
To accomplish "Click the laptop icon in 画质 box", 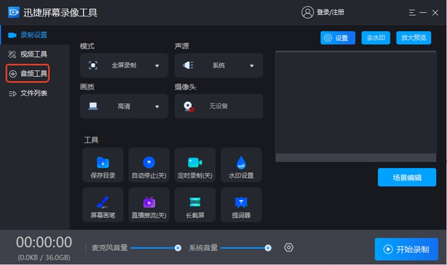I will (x=93, y=106).
